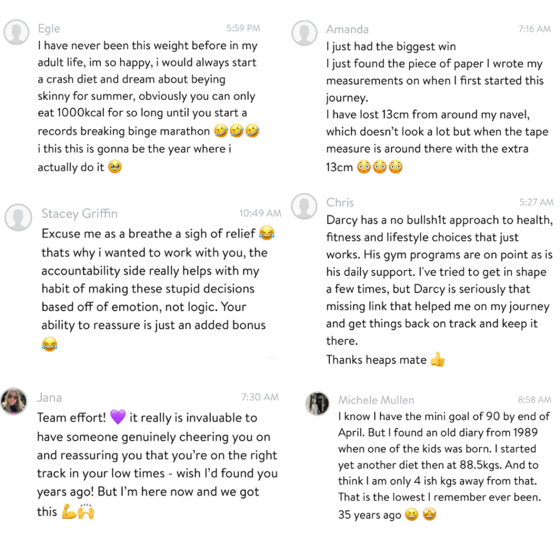Click the laughing emoji after 'sigh of relief'
560x560 pixels.
tap(267, 233)
